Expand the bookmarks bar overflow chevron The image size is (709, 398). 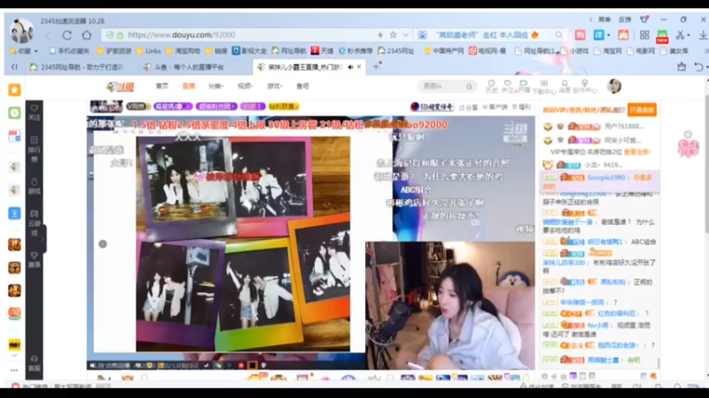[x=705, y=51]
